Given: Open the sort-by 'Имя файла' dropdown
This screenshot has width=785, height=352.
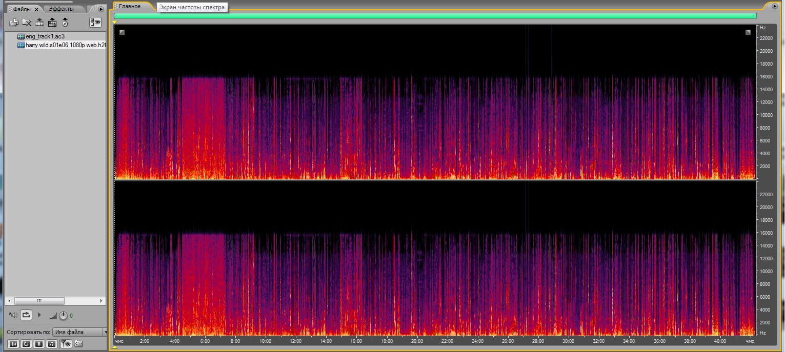Looking at the screenshot, I should [80, 332].
